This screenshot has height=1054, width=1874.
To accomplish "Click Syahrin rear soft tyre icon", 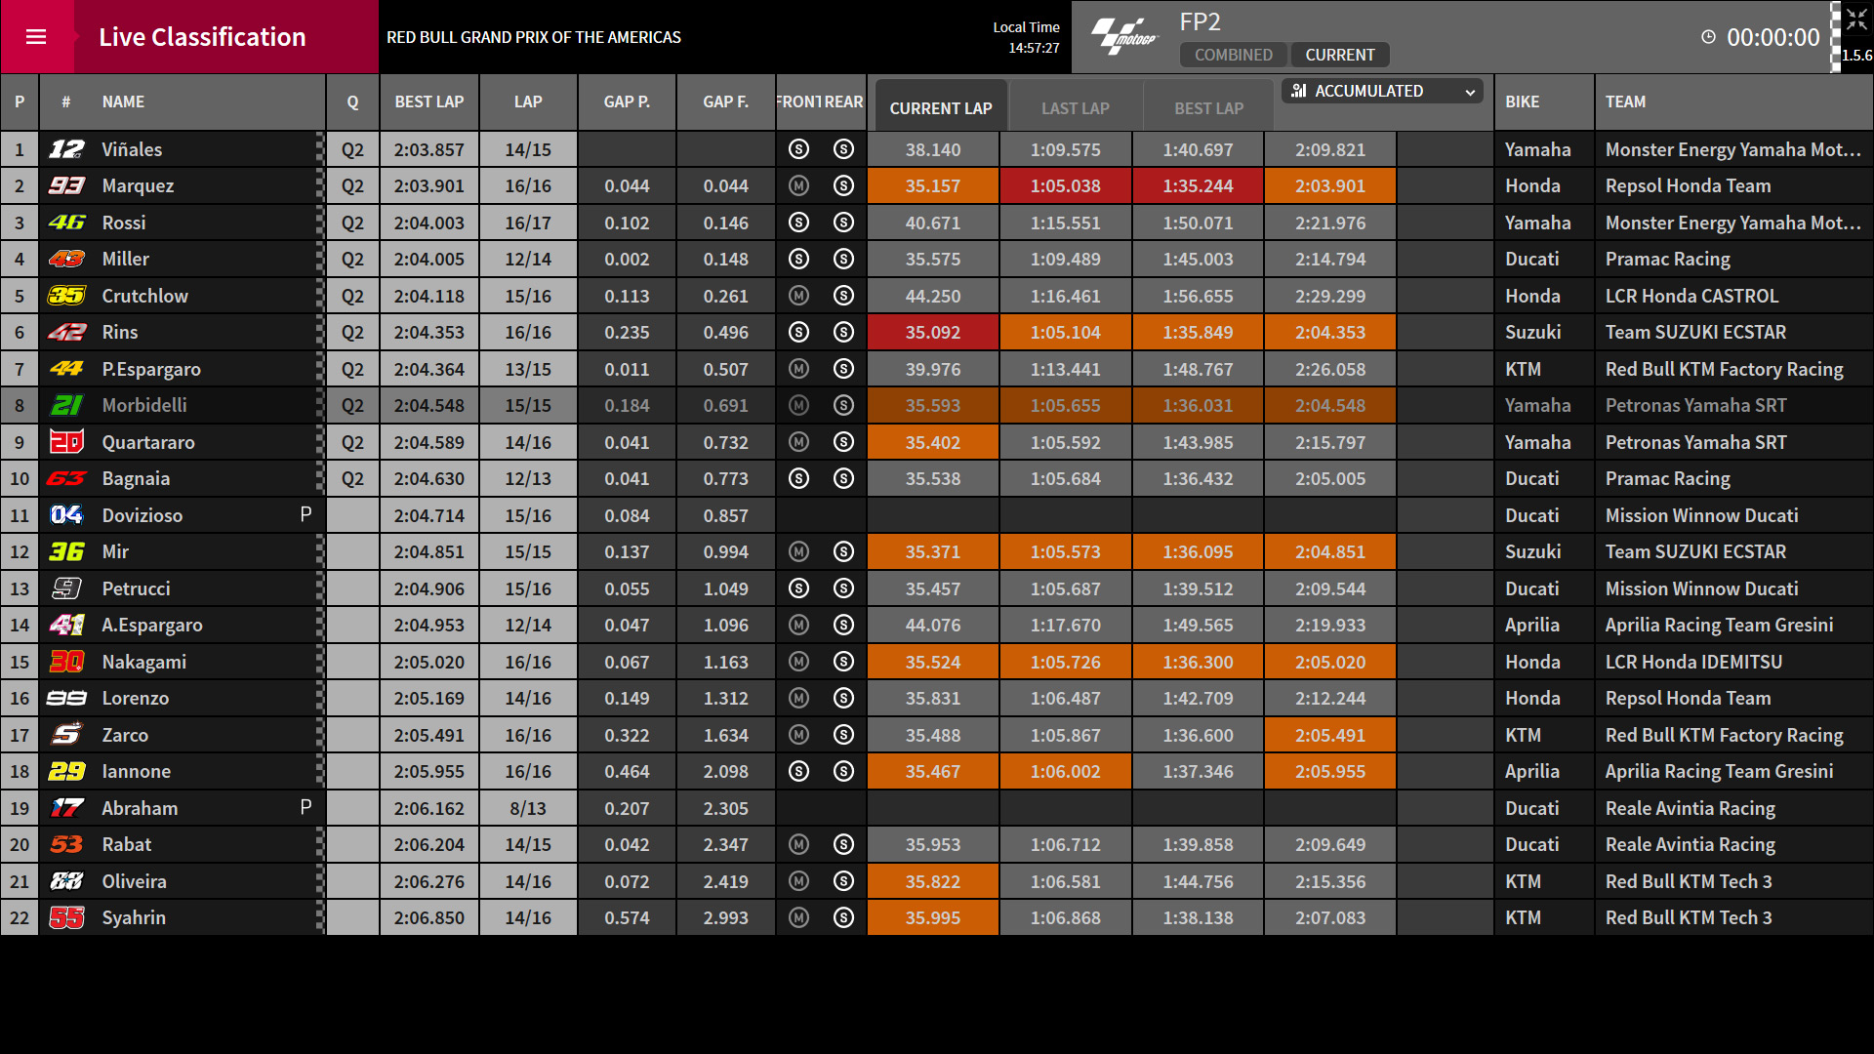I will [x=844, y=917].
